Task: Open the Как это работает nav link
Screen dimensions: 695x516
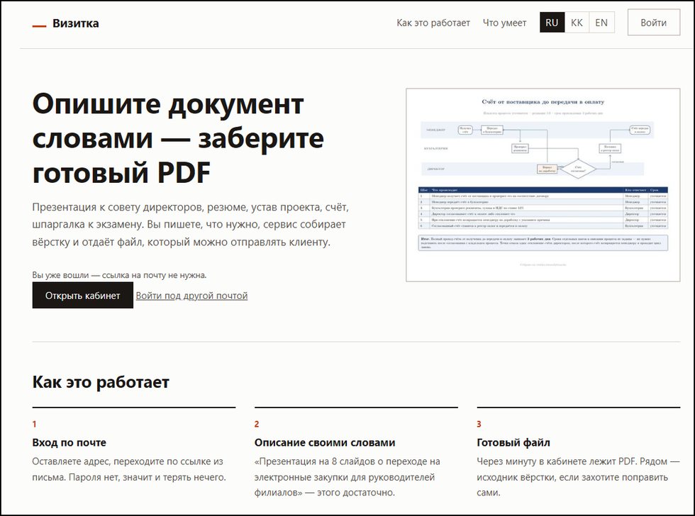Action: click(433, 23)
